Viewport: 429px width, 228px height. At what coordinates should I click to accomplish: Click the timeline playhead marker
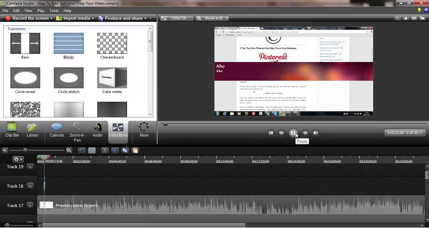[44, 157]
